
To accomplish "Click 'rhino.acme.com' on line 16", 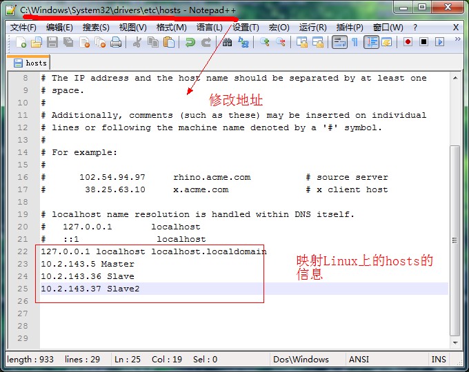I will point(212,177).
